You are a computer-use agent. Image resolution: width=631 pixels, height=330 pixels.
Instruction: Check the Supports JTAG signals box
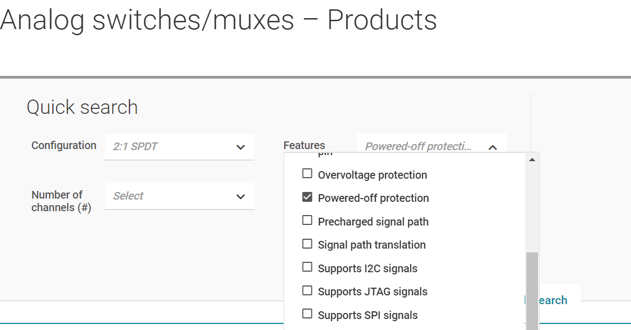307,291
